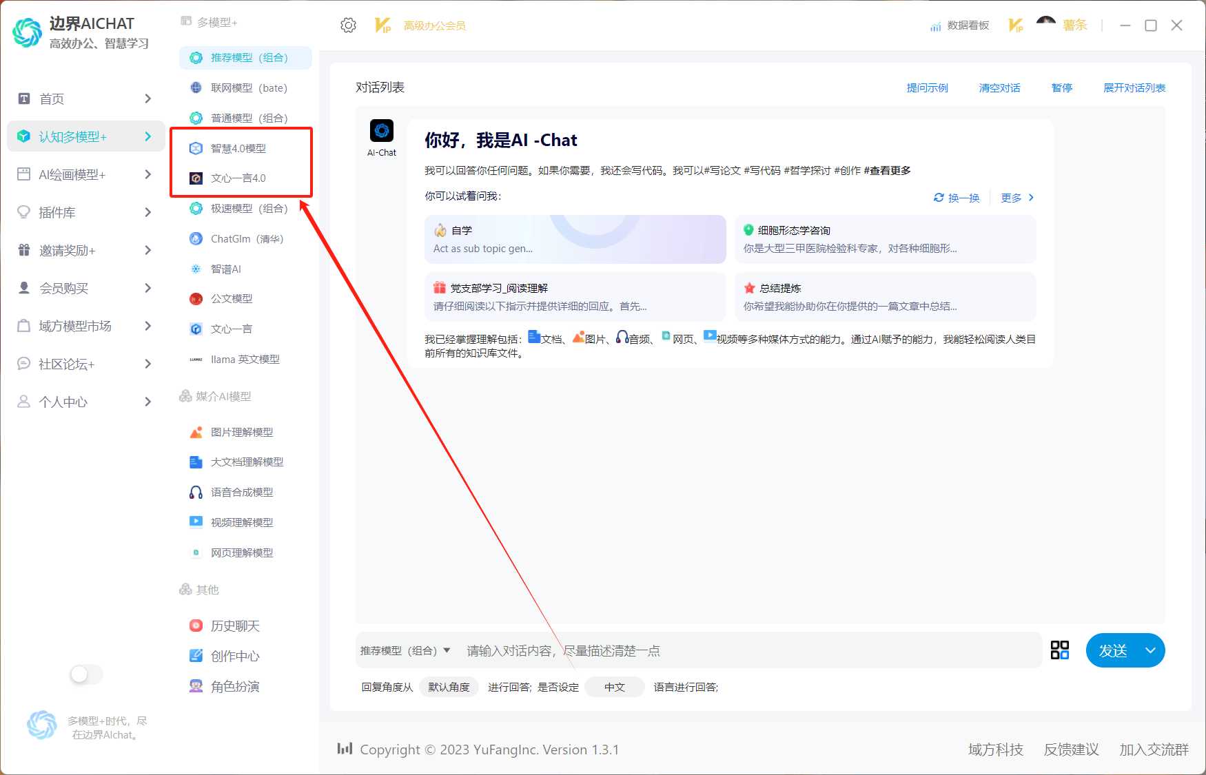Toggle the switch at sidebar bottom
The width and height of the screenshot is (1206, 775).
(x=86, y=674)
